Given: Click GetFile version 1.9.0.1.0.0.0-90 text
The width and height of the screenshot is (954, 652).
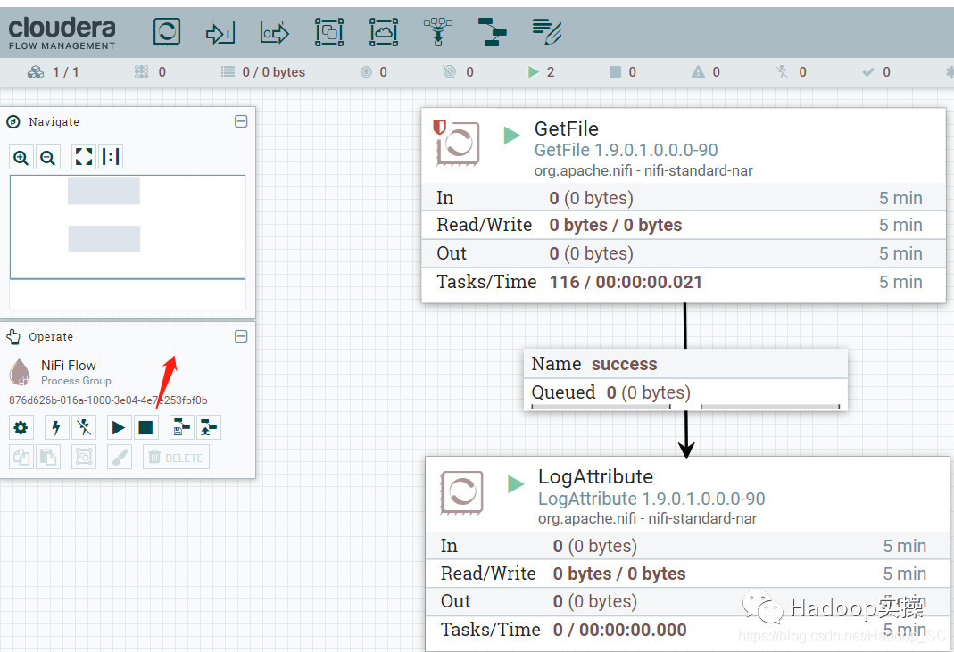Looking at the screenshot, I should (626, 150).
